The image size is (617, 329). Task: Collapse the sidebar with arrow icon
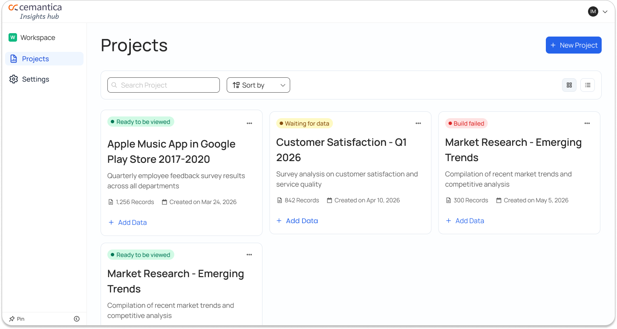pyautogui.click(x=77, y=319)
